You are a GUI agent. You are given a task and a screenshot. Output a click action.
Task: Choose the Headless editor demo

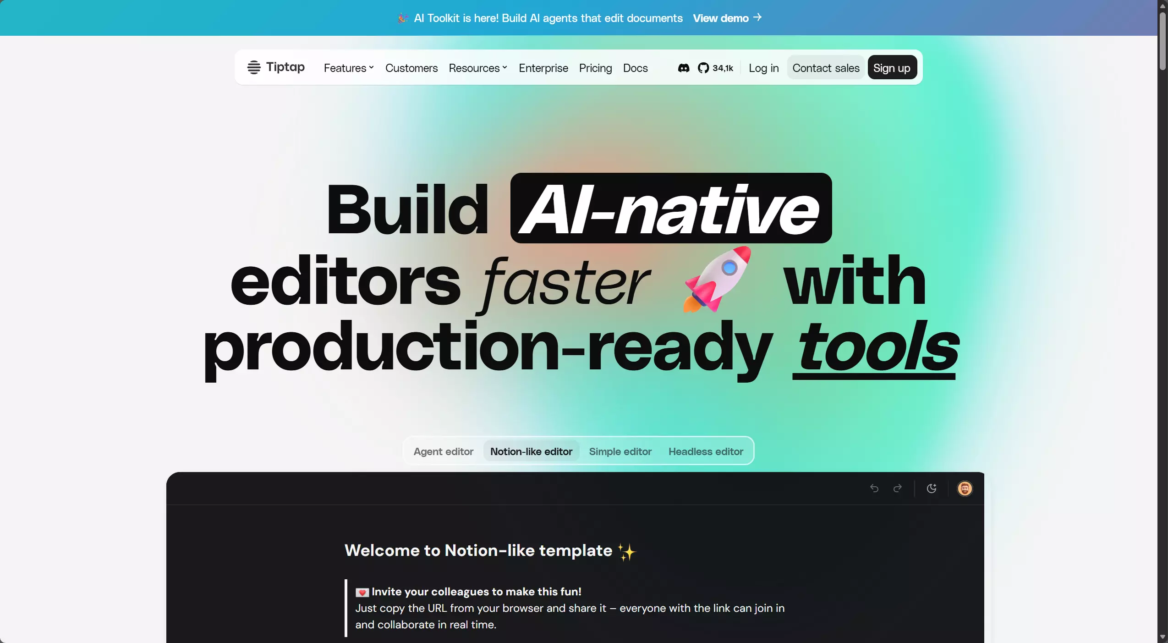pos(706,451)
